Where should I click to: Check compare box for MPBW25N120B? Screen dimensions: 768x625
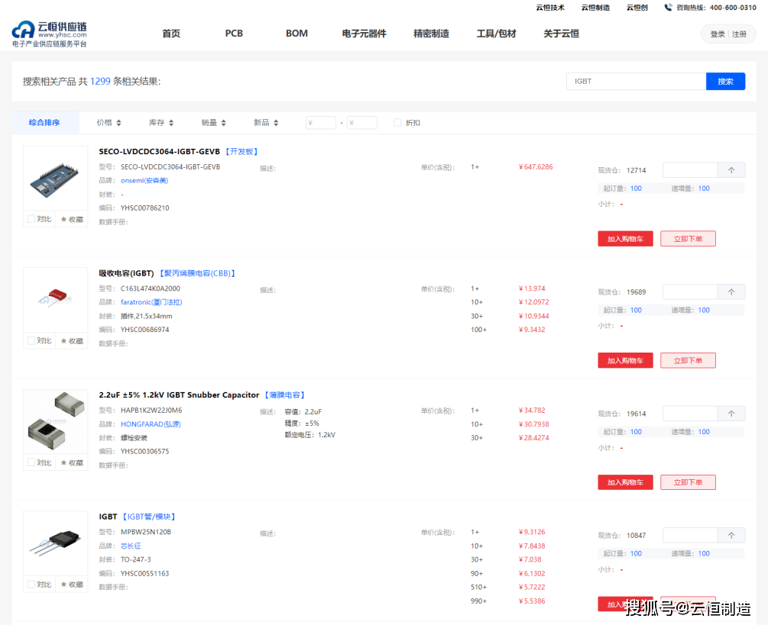click(x=31, y=585)
